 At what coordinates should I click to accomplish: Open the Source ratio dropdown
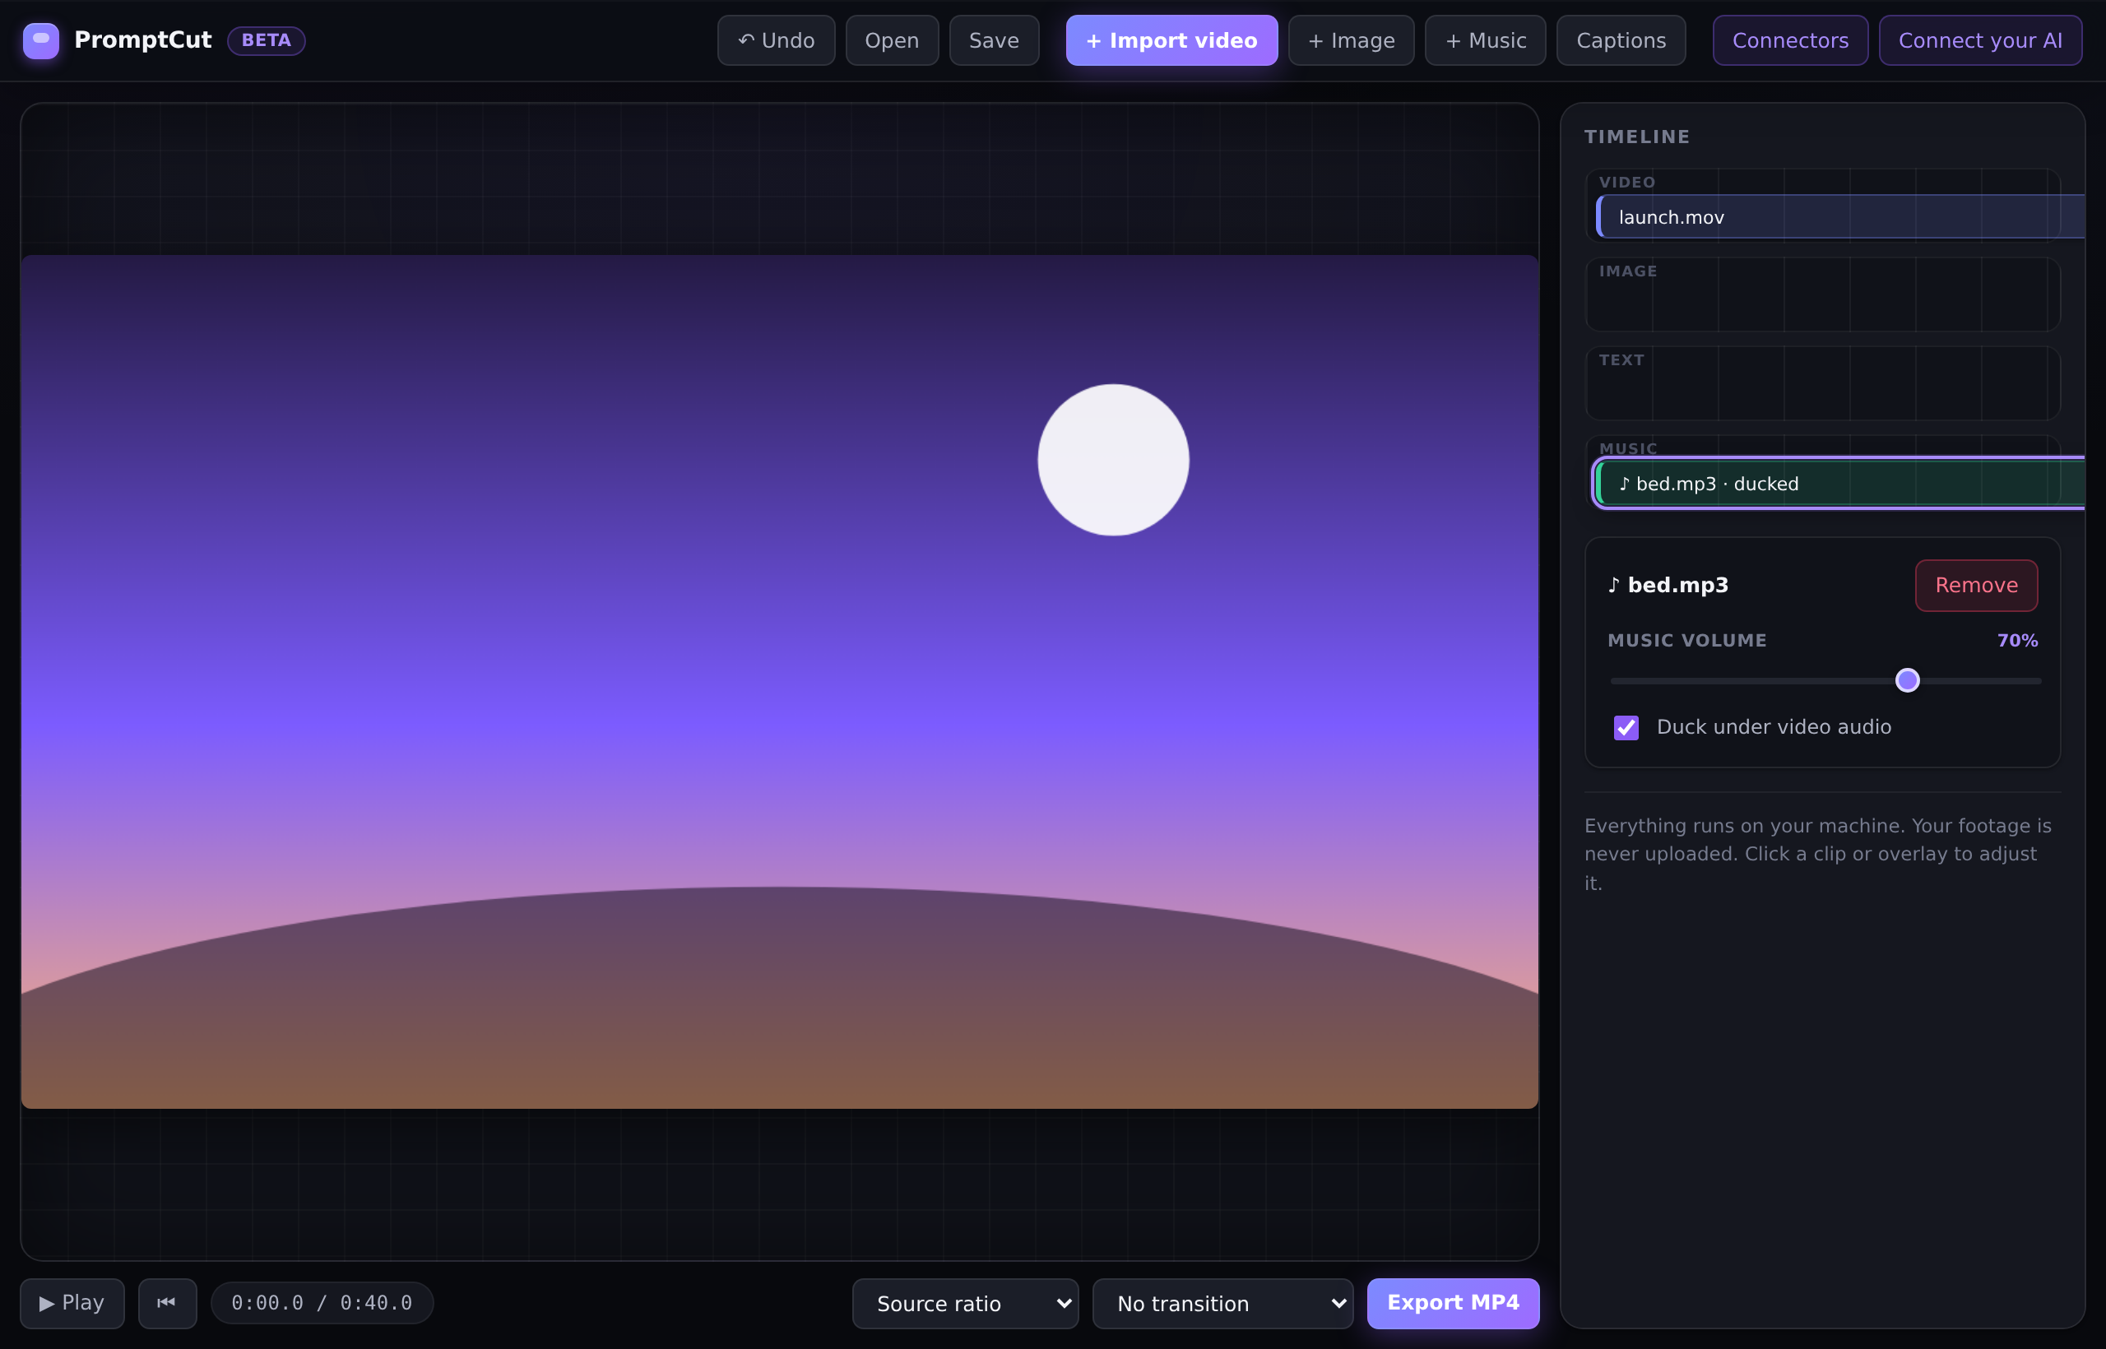pyautogui.click(x=966, y=1304)
